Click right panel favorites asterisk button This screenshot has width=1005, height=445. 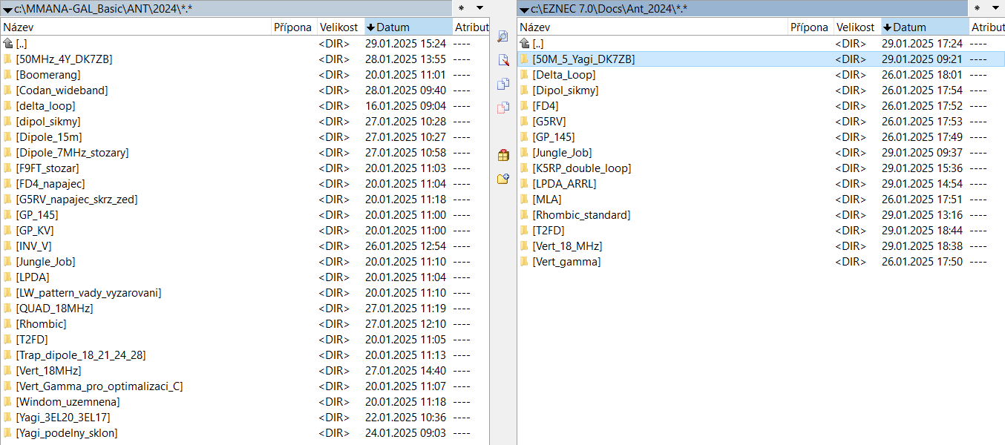[x=978, y=8]
